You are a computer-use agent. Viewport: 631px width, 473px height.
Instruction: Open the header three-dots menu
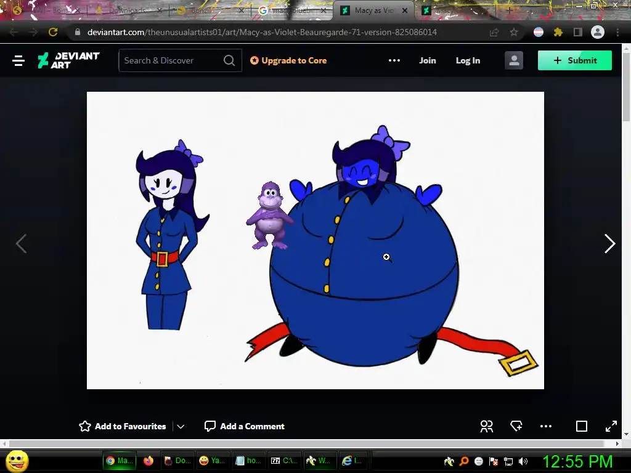point(394,60)
